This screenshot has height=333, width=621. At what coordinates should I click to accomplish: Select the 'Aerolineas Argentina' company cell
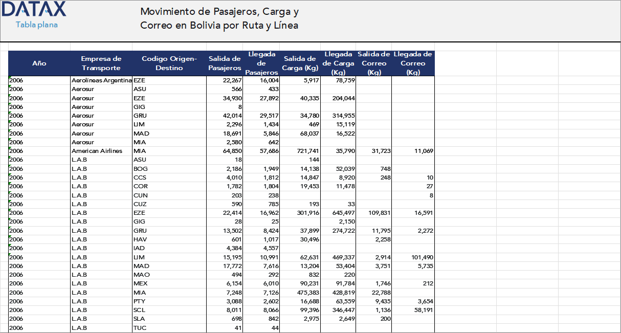tap(101, 80)
